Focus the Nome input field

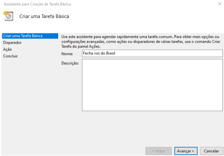(x=152, y=53)
